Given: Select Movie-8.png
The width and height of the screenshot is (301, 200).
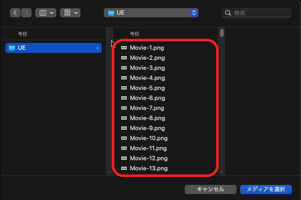Looking at the screenshot, I should pos(147,118).
